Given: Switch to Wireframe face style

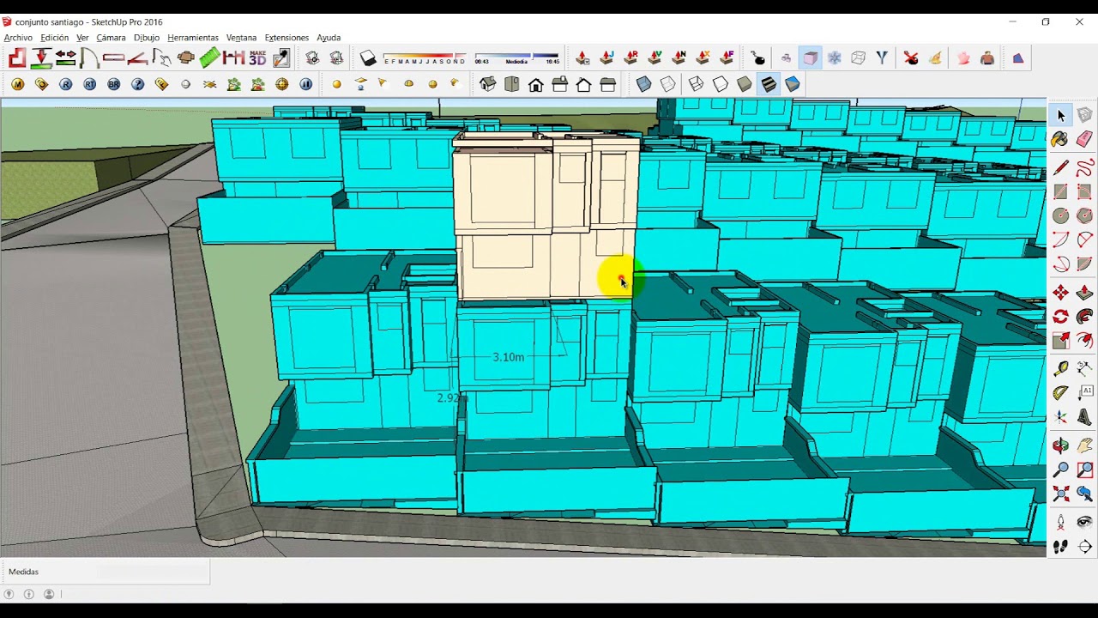Looking at the screenshot, I should [x=697, y=84].
